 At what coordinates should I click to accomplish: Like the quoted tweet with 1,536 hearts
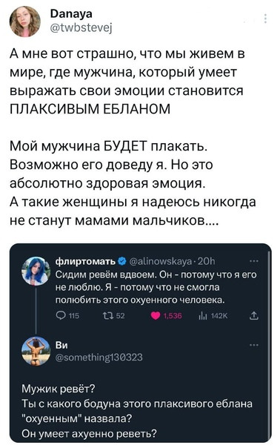(x=156, y=316)
